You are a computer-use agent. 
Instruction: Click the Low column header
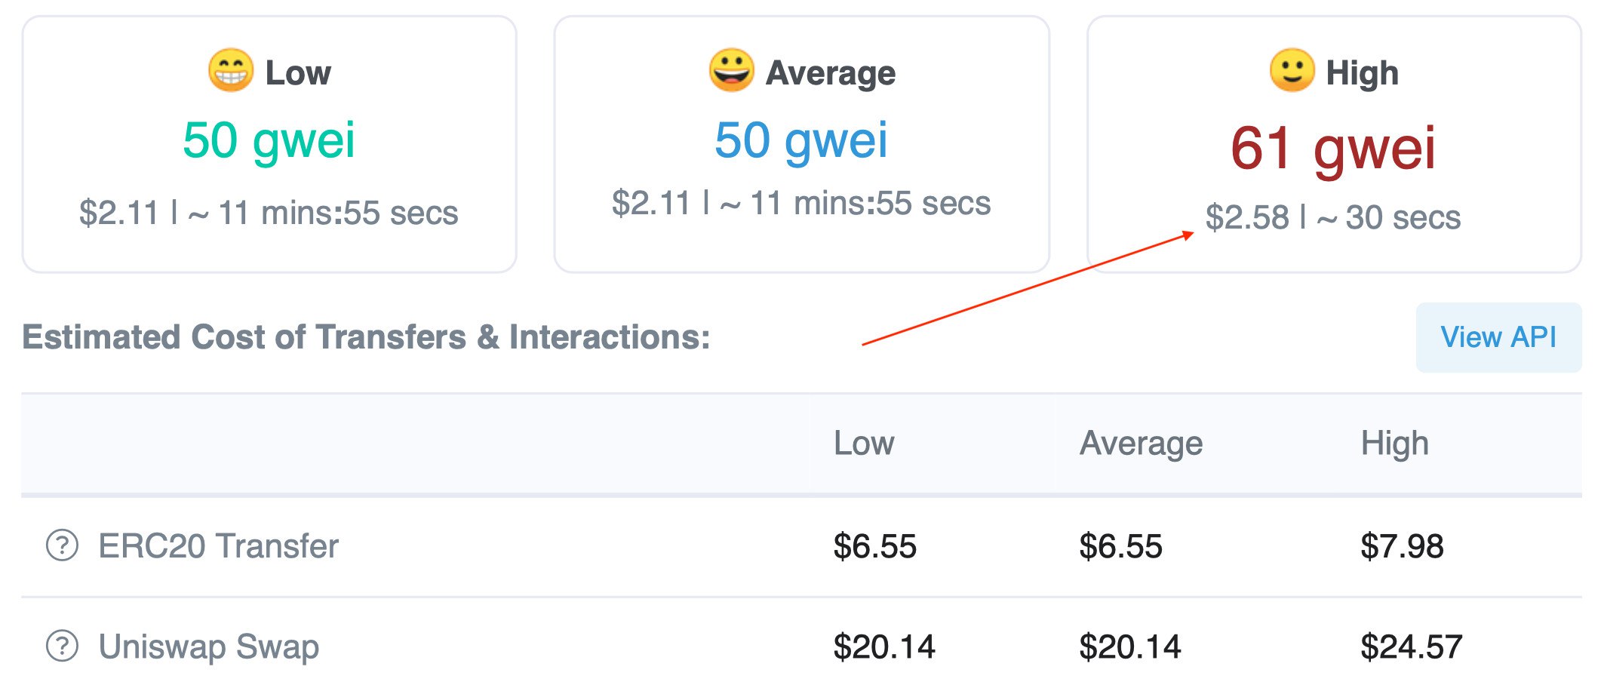(x=864, y=444)
